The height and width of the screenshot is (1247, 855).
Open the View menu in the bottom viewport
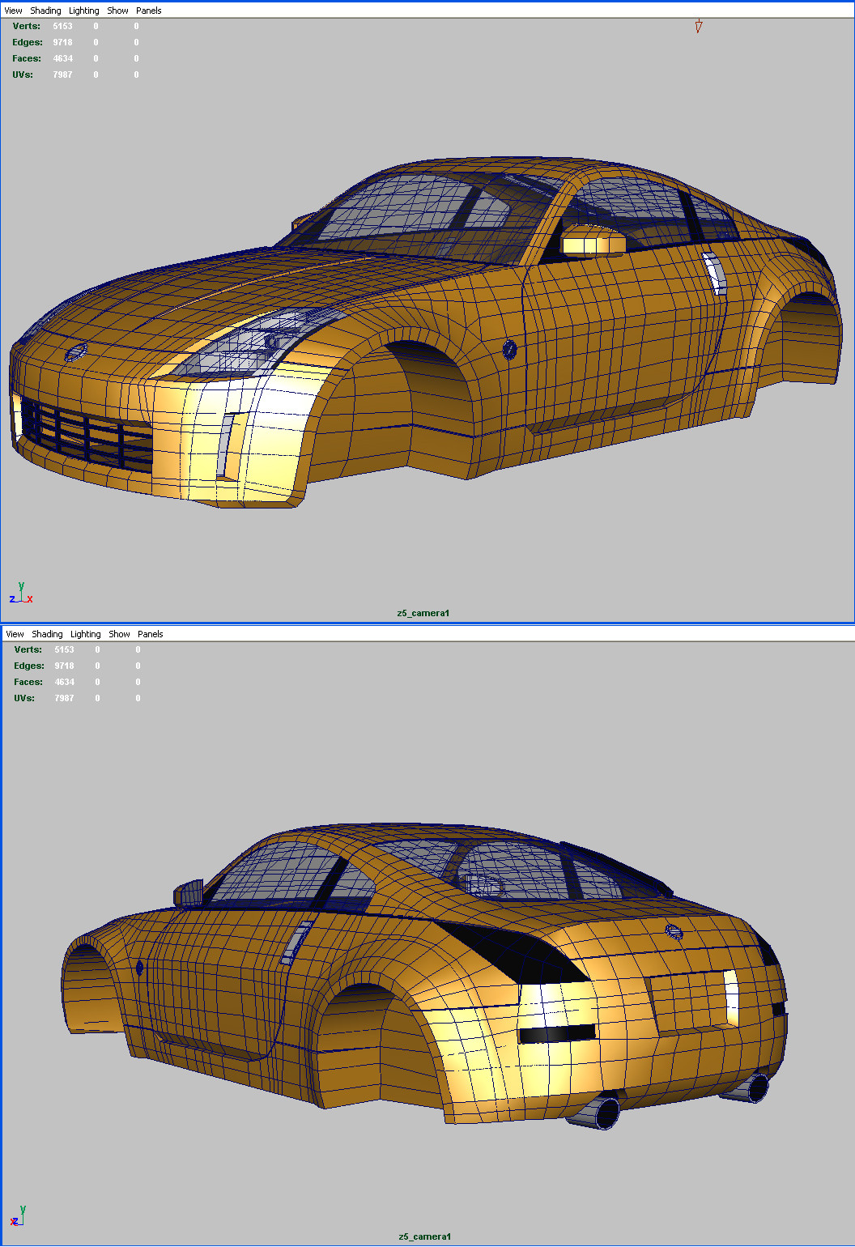(x=15, y=634)
